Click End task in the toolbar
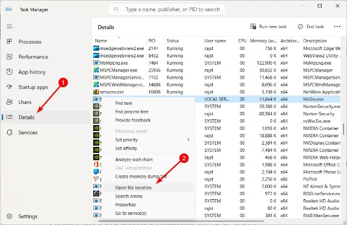Image resolution: width=347 pixels, height=225 pixels. pos(310,26)
